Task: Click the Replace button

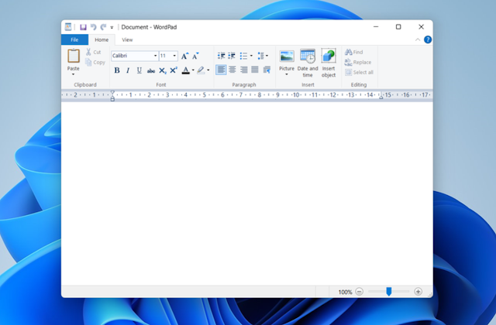Action: click(358, 62)
